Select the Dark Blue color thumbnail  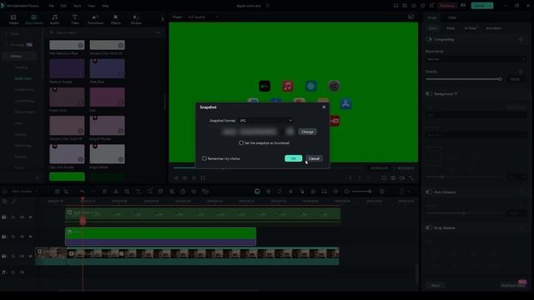(x=107, y=68)
